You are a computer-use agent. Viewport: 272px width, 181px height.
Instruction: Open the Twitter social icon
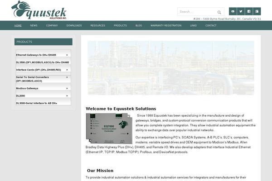[241, 11]
